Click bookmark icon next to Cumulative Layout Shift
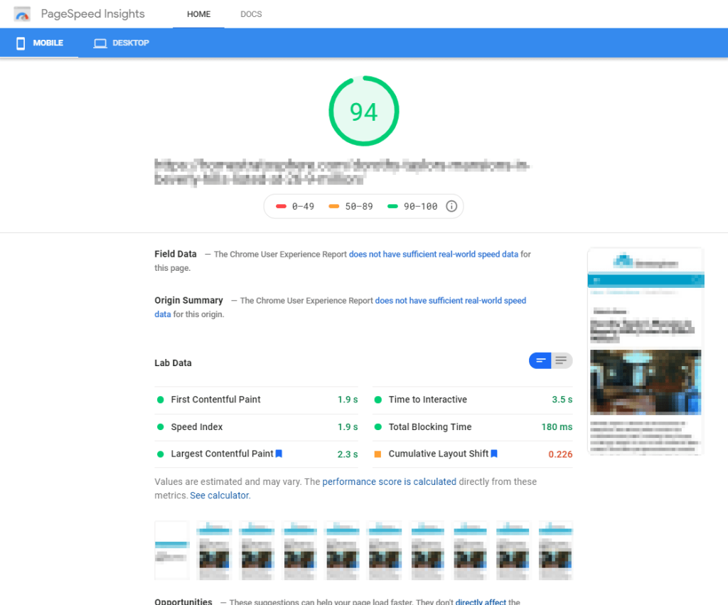Screen dimensions: 728x605 tap(494, 454)
